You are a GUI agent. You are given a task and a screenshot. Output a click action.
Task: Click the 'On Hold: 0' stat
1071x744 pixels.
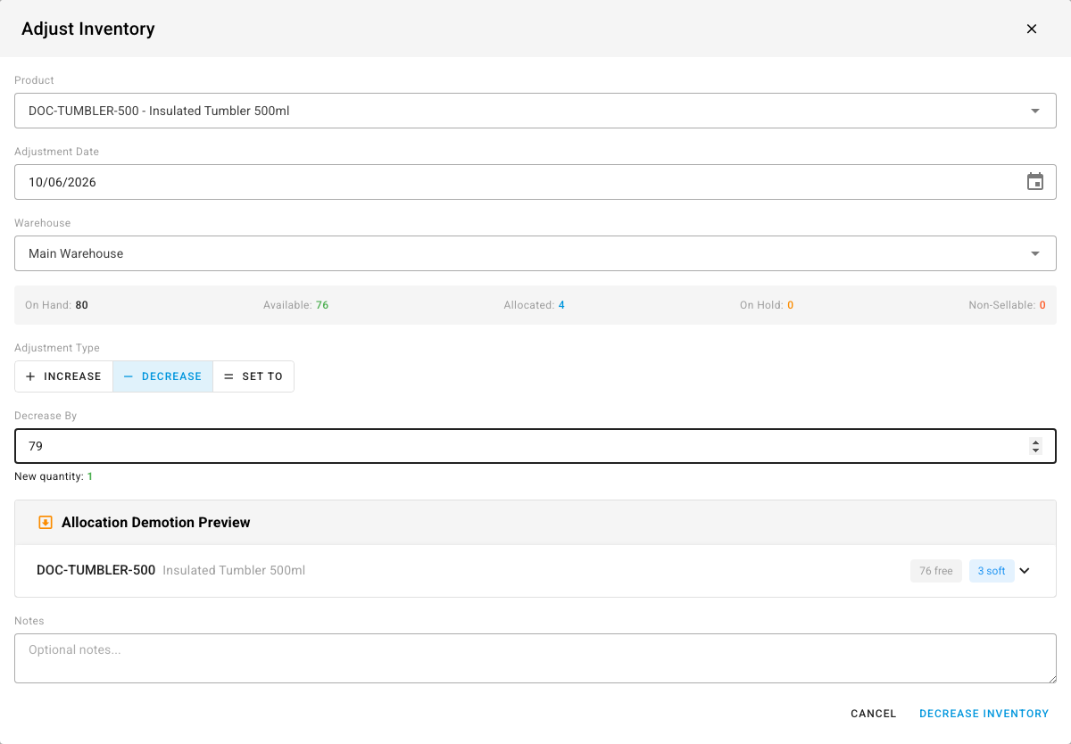click(x=767, y=305)
